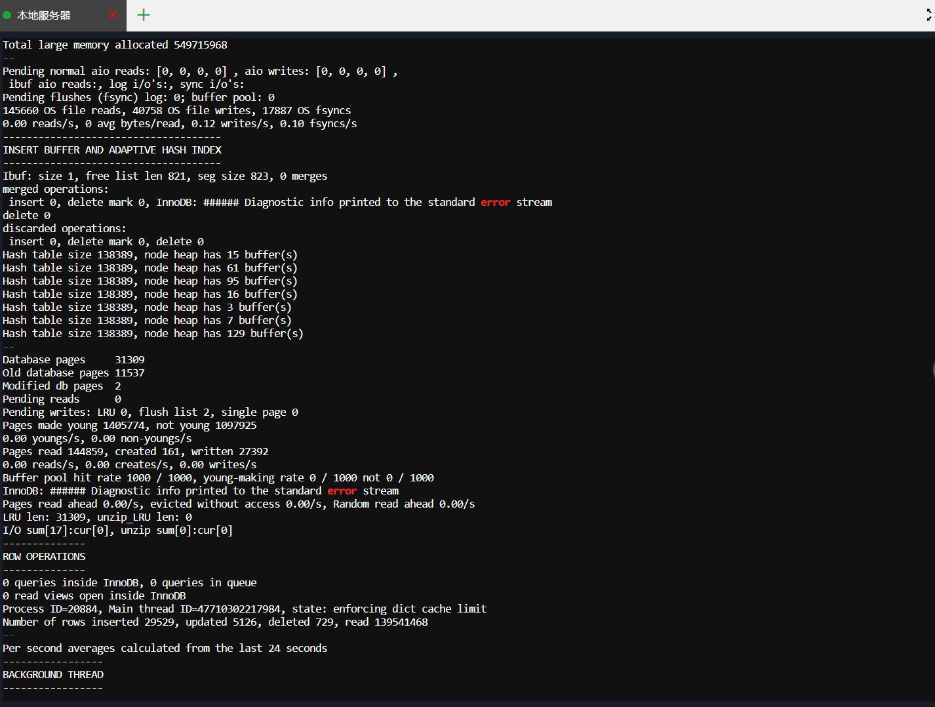Click the 'delete 0' line

tap(26, 215)
